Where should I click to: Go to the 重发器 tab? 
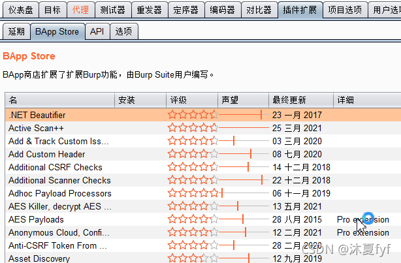150,10
